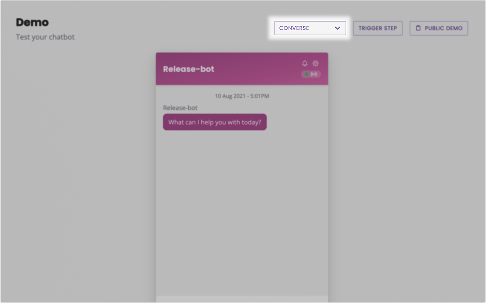Click the message bubble saying What can I help you with today

(215, 122)
